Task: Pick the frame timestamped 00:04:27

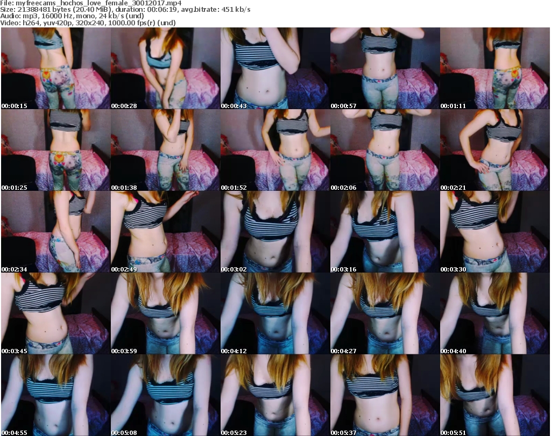Action: [x=385, y=313]
